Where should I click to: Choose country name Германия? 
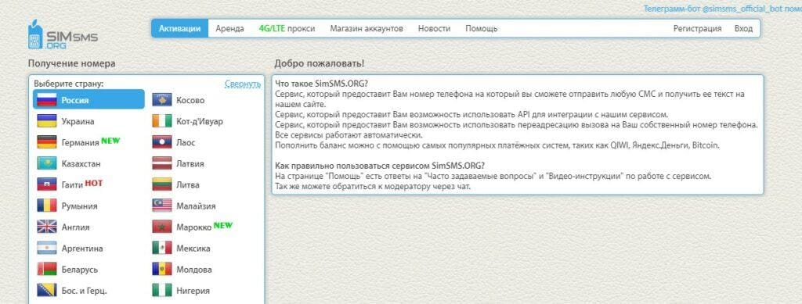81,143
